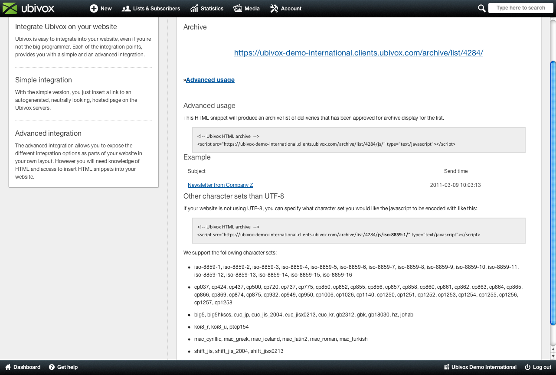Viewport: 556px width, 375px height.
Task: Click Ubivox Demo International account name
Action: click(484, 367)
